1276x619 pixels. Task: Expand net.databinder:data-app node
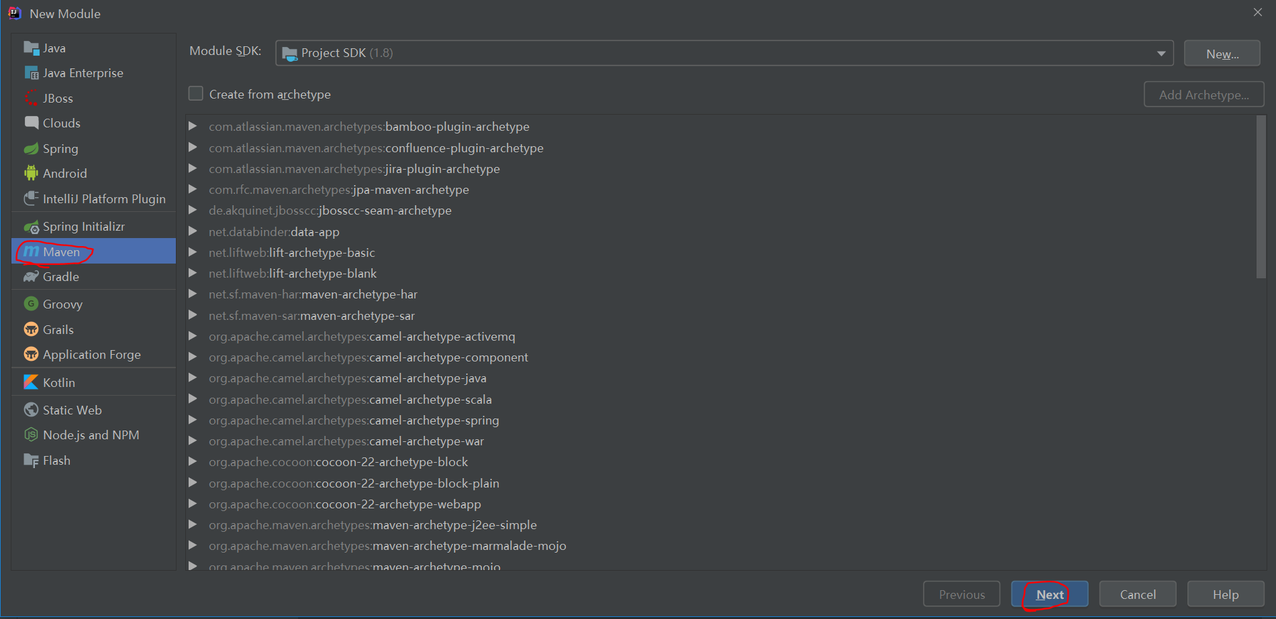(193, 231)
